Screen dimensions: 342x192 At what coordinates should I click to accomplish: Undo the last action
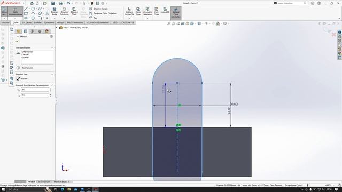coord(68,3)
